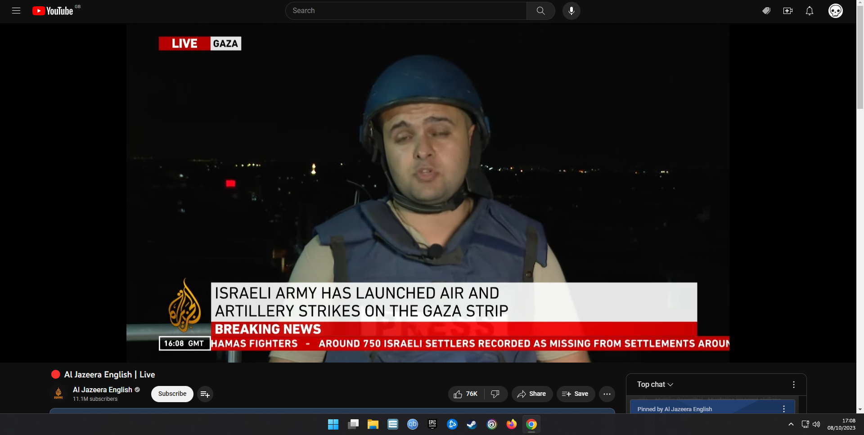
Task: Click the Share button
Action: pyautogui.click(x=531, y=394)
